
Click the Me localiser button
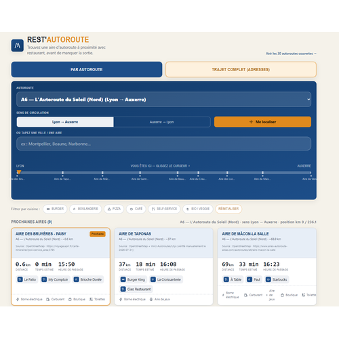tap(262, 122)
